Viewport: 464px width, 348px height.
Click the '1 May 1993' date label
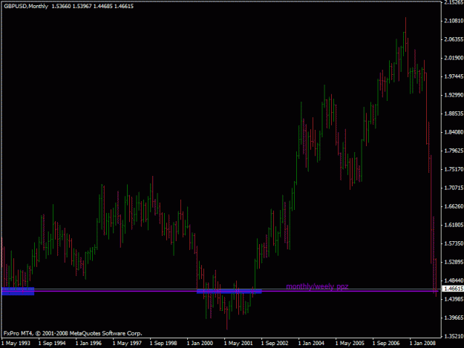click(16, 344)
